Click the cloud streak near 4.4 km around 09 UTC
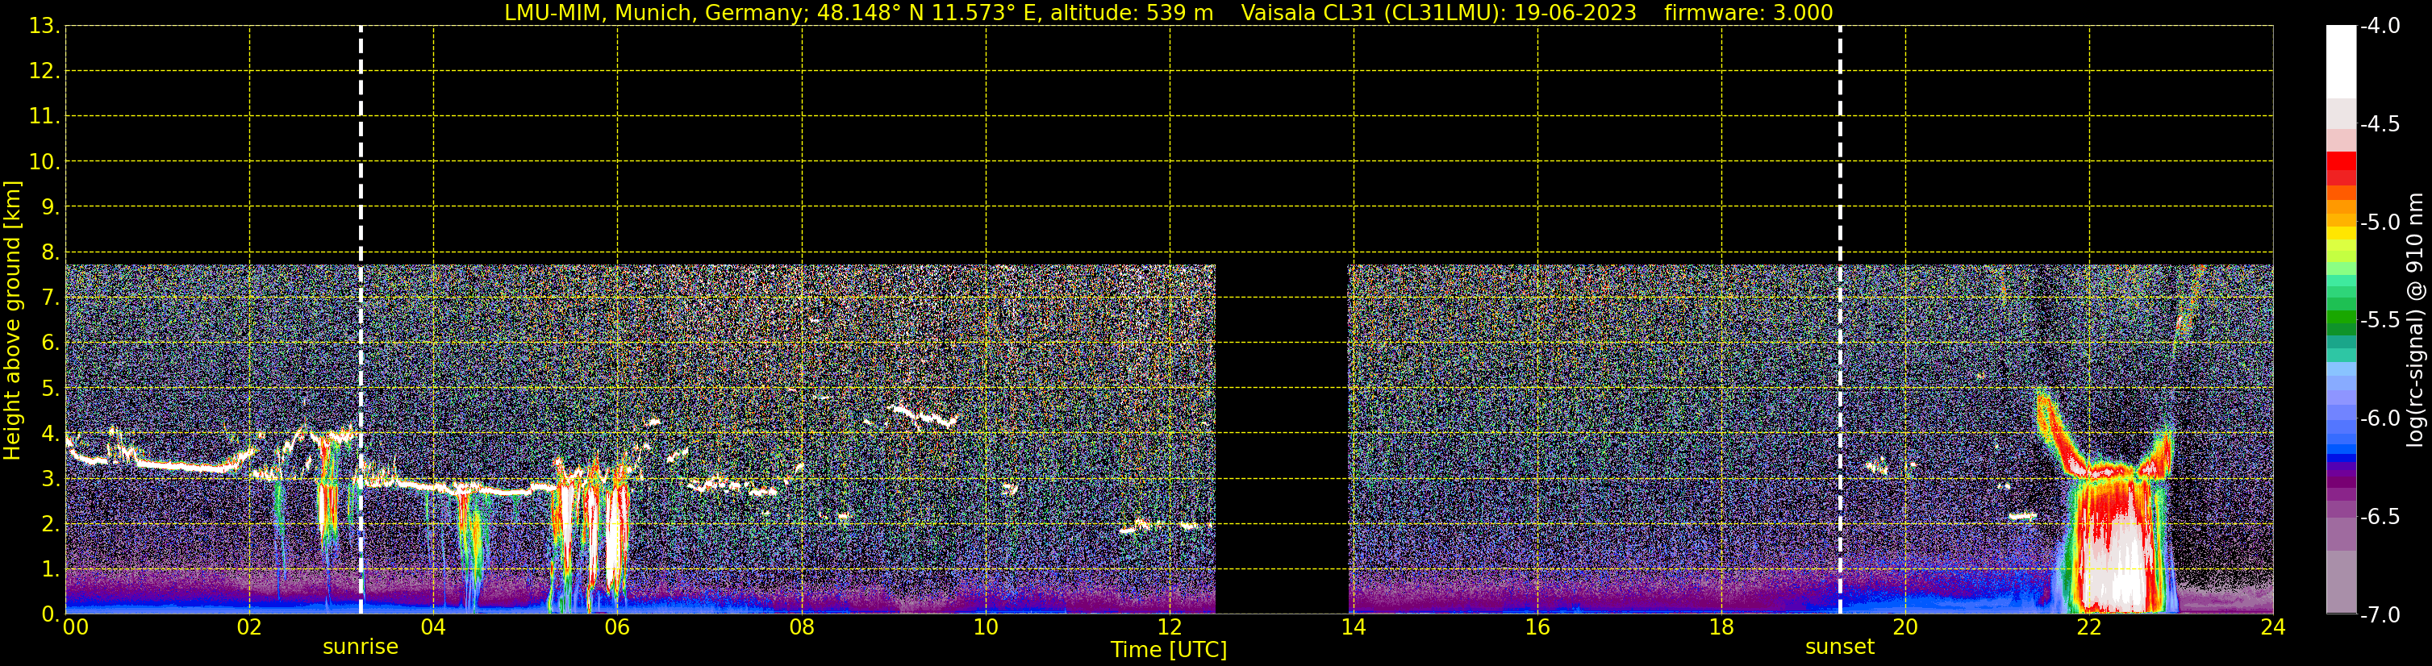Viewport: 2432px width, 666px height. pos(925,416)
